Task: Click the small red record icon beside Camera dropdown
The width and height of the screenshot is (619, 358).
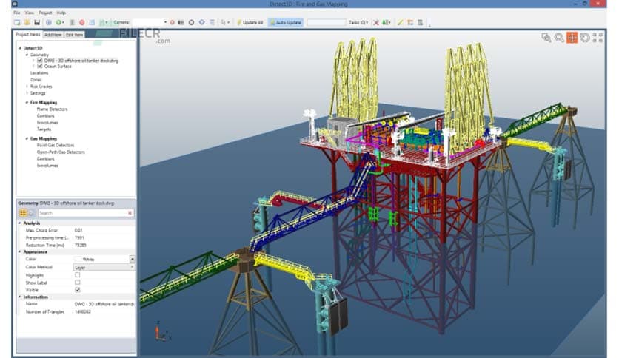Action: pos(172,22)
